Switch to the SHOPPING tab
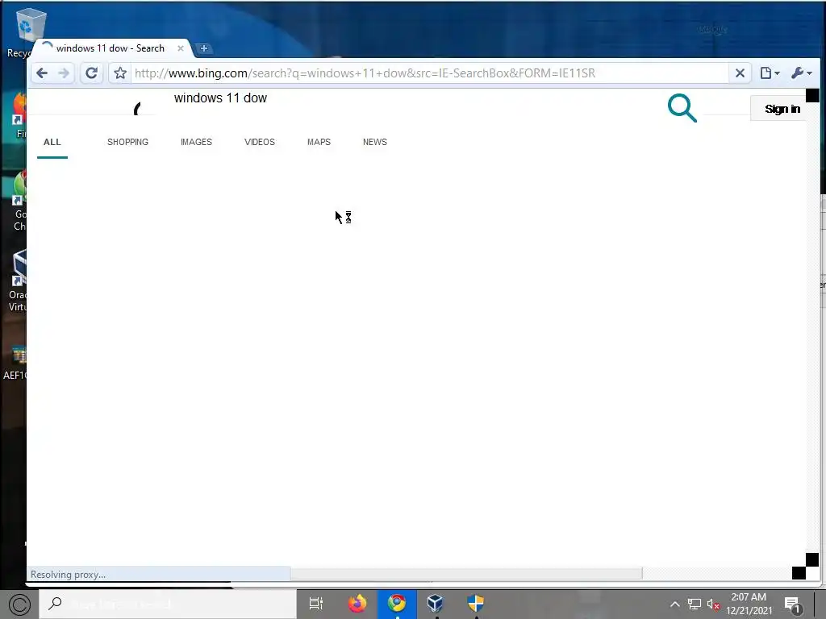Viewport: 826px width, 619px height. point(127,142)
